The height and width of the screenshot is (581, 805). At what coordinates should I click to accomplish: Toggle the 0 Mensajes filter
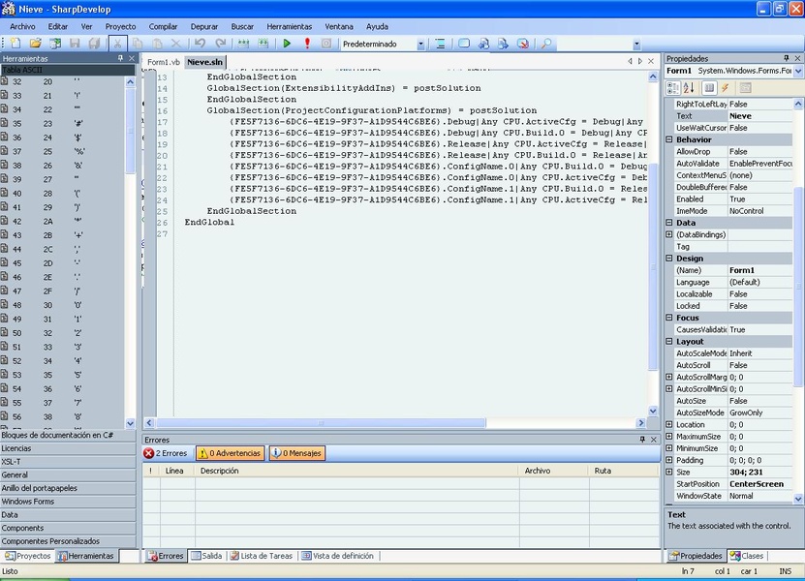pos(296,453)
